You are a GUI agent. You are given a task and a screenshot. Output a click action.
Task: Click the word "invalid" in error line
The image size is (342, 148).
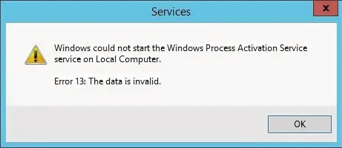(149, 82)
